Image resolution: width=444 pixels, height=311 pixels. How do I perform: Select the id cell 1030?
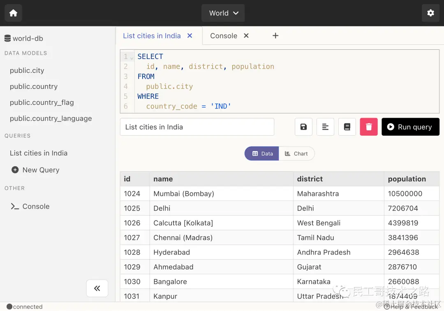point(135,282)
